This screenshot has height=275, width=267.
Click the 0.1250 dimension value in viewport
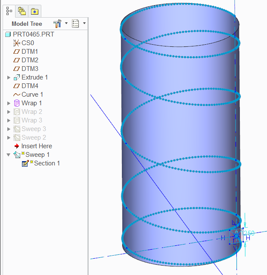pos(245,233)
